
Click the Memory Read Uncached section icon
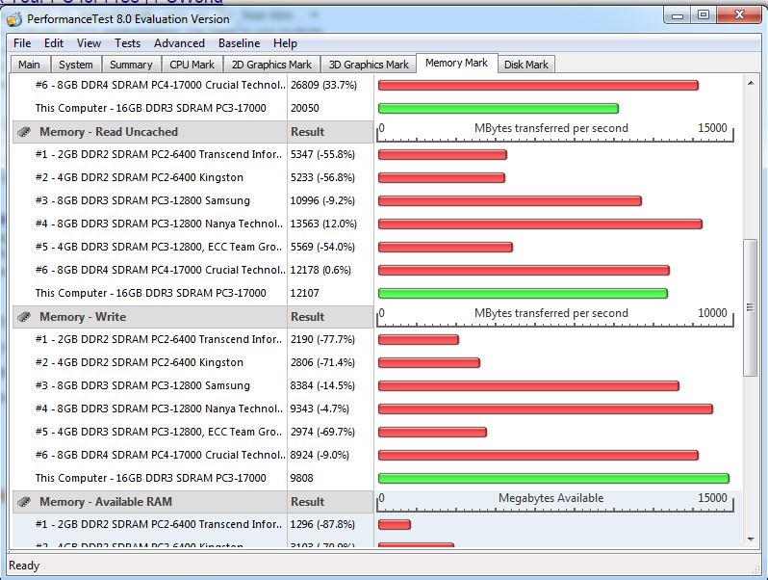coord(24,132)
